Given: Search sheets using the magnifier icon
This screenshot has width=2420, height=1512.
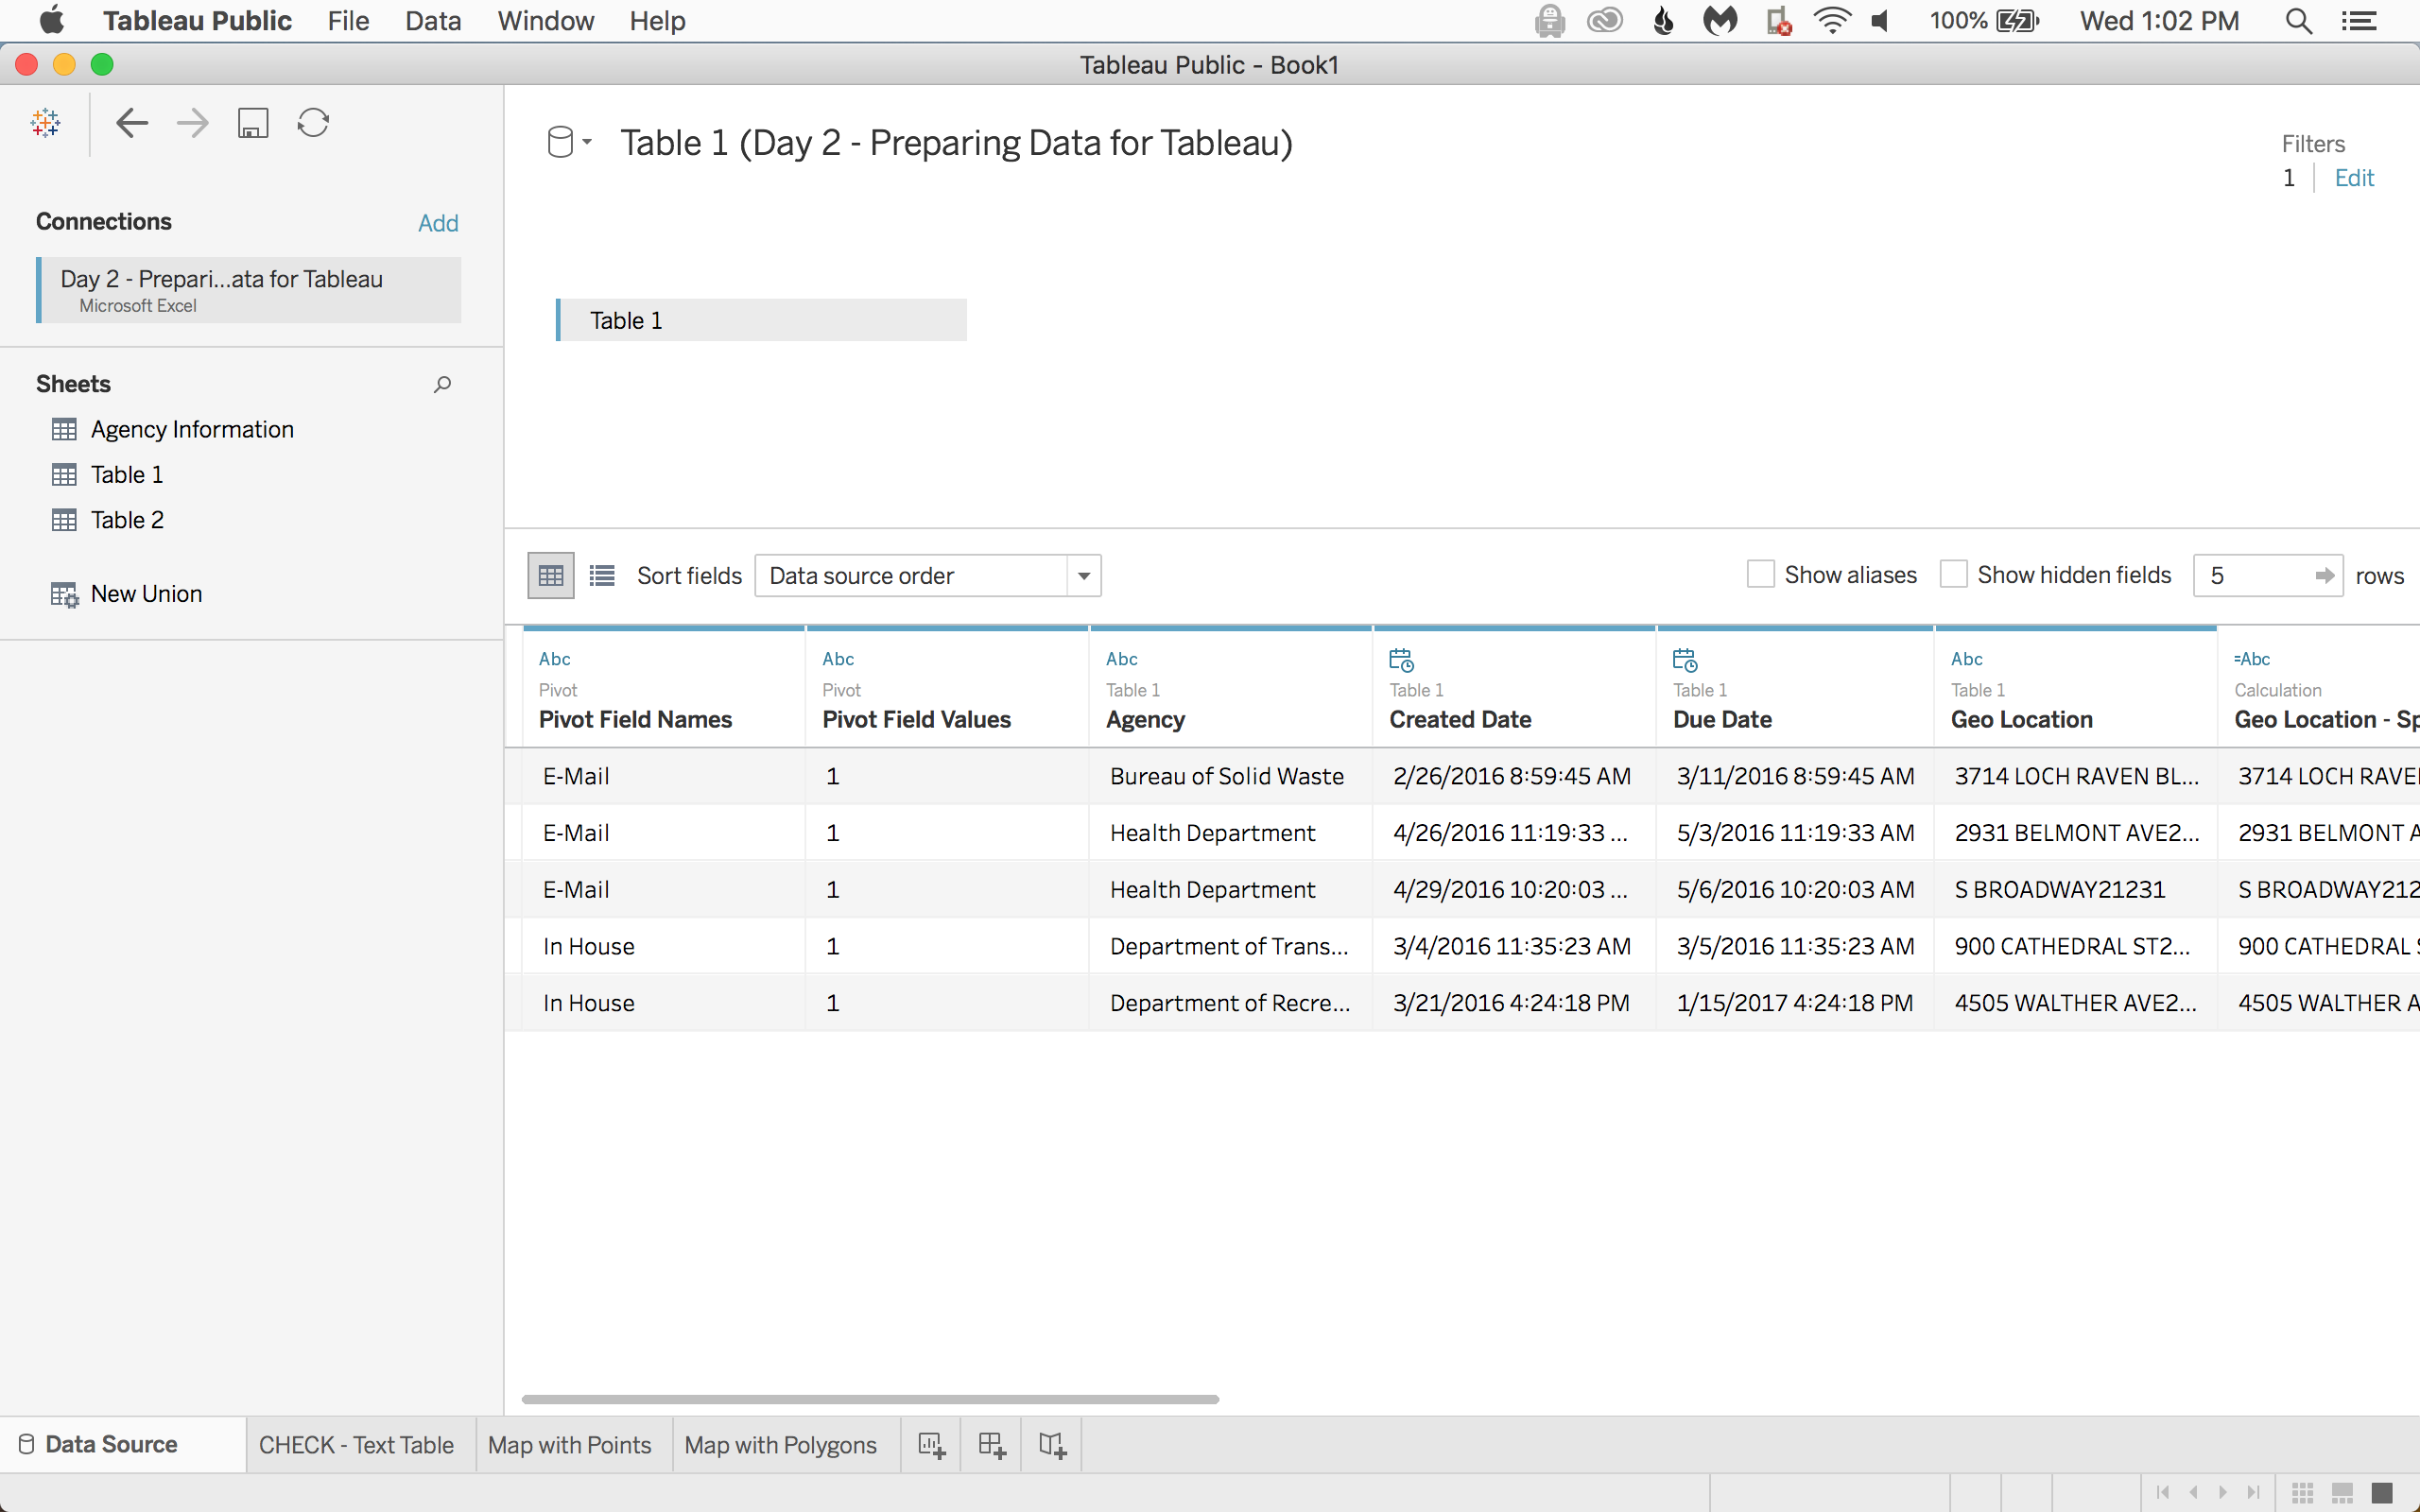Looking at the screenshot, I should click(442, 385).
